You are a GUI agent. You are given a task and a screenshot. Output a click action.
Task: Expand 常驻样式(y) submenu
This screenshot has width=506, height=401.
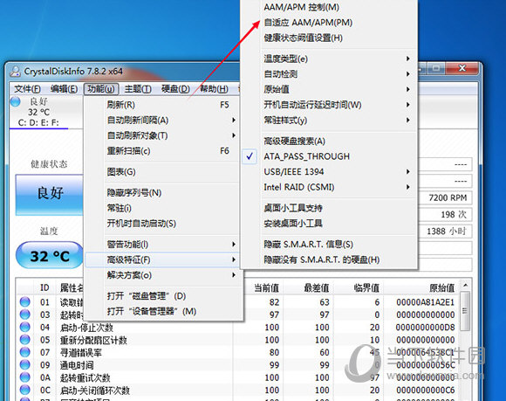pos(329,121)
